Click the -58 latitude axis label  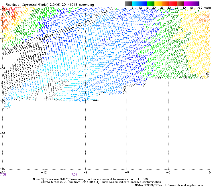pyautogui.click(x=3, y=133)
